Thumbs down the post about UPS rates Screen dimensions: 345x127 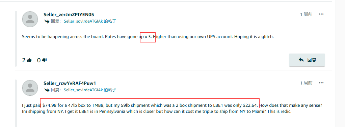coord(44,60)
